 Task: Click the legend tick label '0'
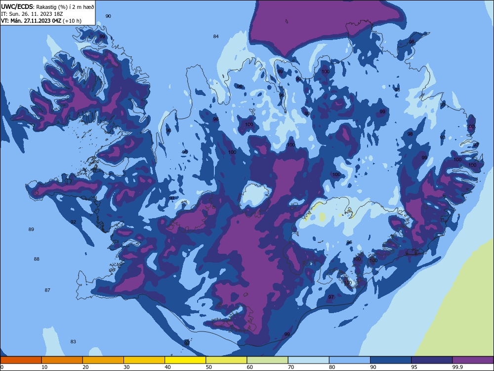[x=2, y=367]
